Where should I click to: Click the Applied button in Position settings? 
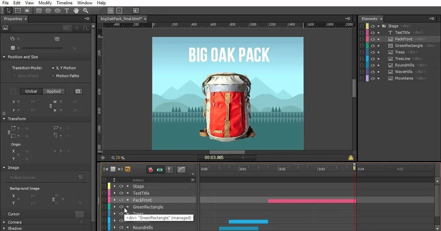54,91
